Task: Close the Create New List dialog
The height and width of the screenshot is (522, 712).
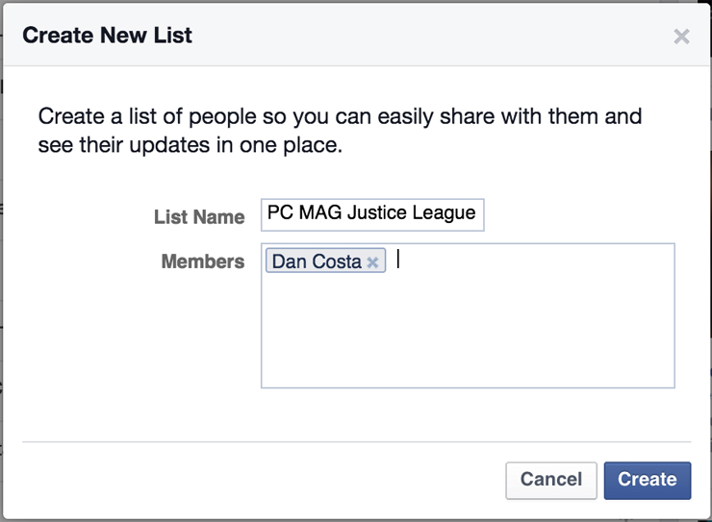Action: coord(681,37)
